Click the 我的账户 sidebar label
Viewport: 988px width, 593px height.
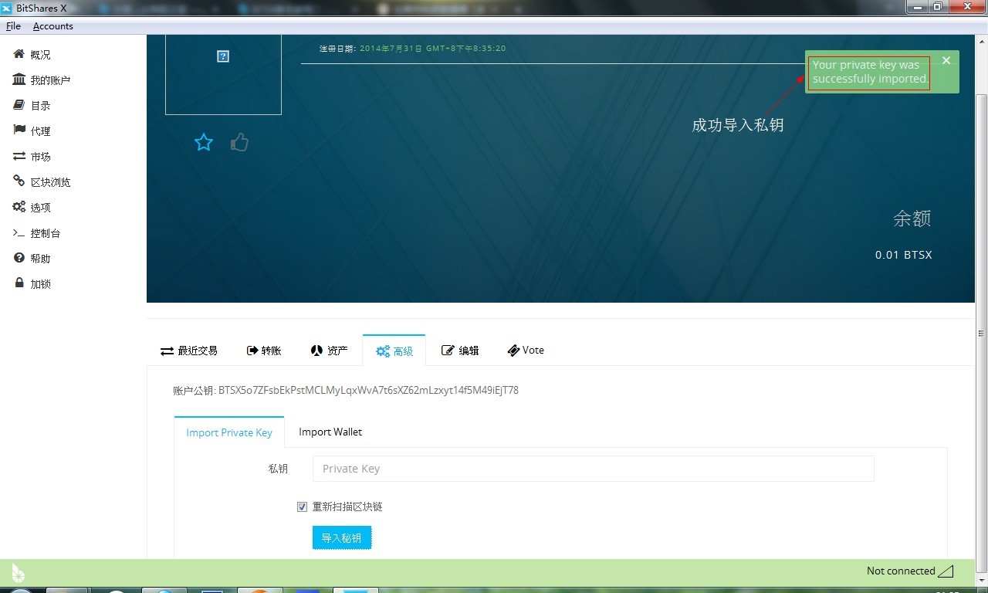click(51, 80)
